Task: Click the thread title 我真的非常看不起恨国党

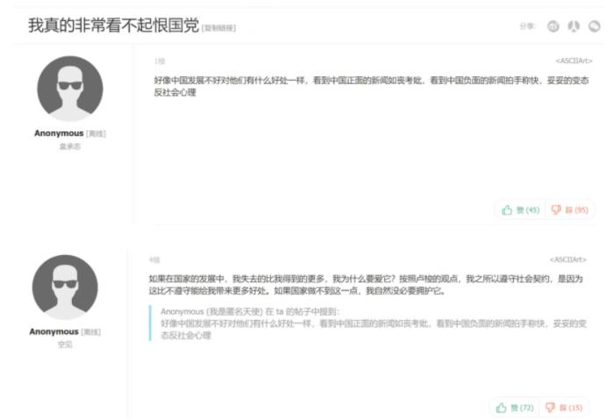Action: [113, 26]
